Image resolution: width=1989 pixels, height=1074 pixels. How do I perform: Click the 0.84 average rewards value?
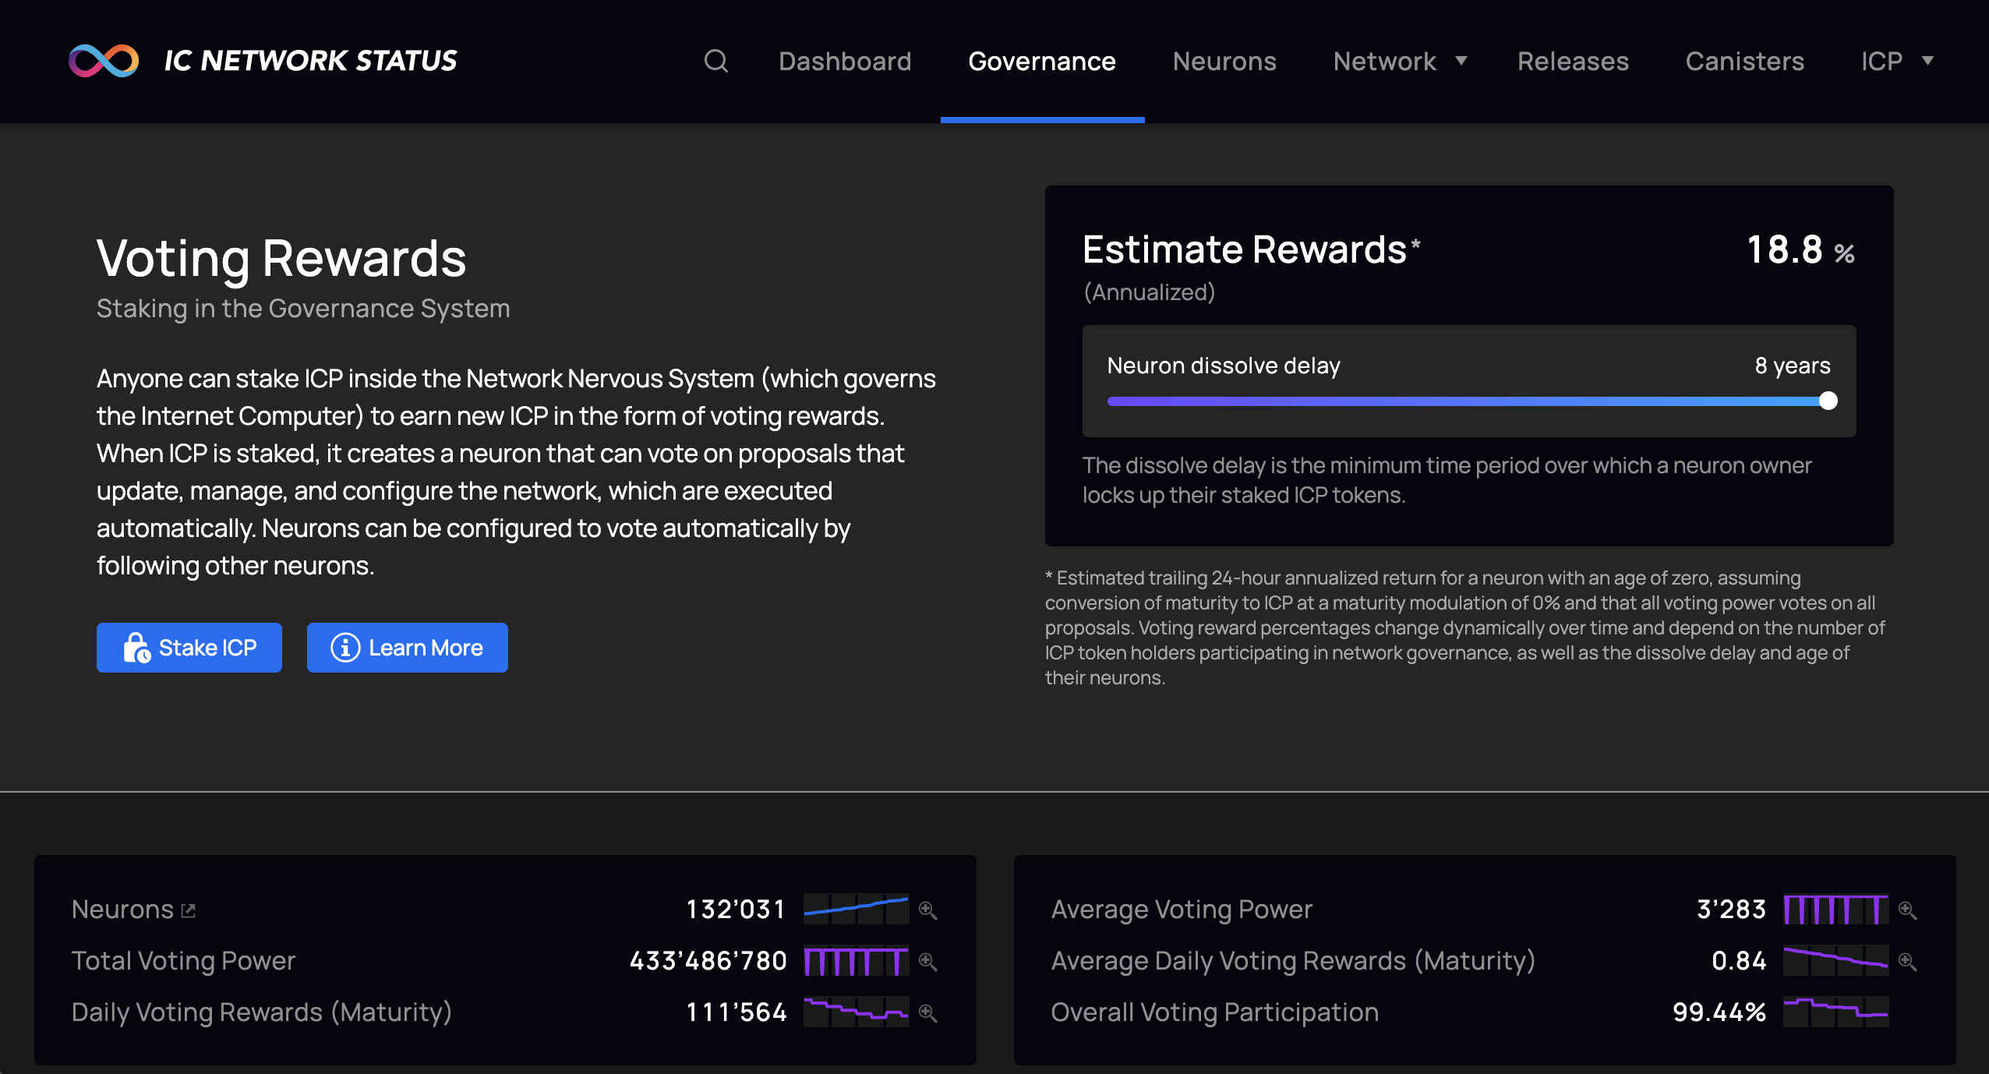pos(1740,961)
